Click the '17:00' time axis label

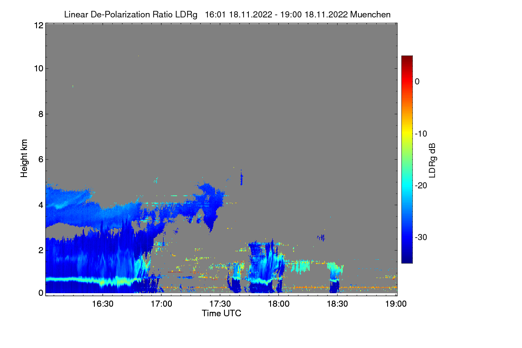point(161,304)
